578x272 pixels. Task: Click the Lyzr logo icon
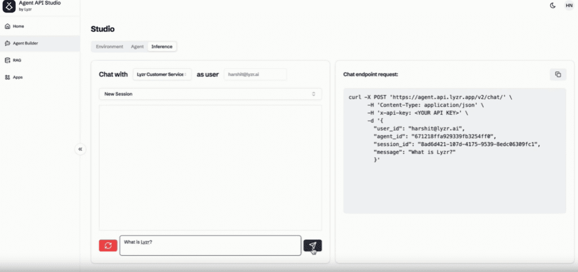[9, 6]
